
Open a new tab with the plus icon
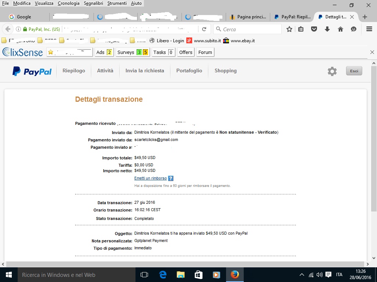tap(365, 17)
